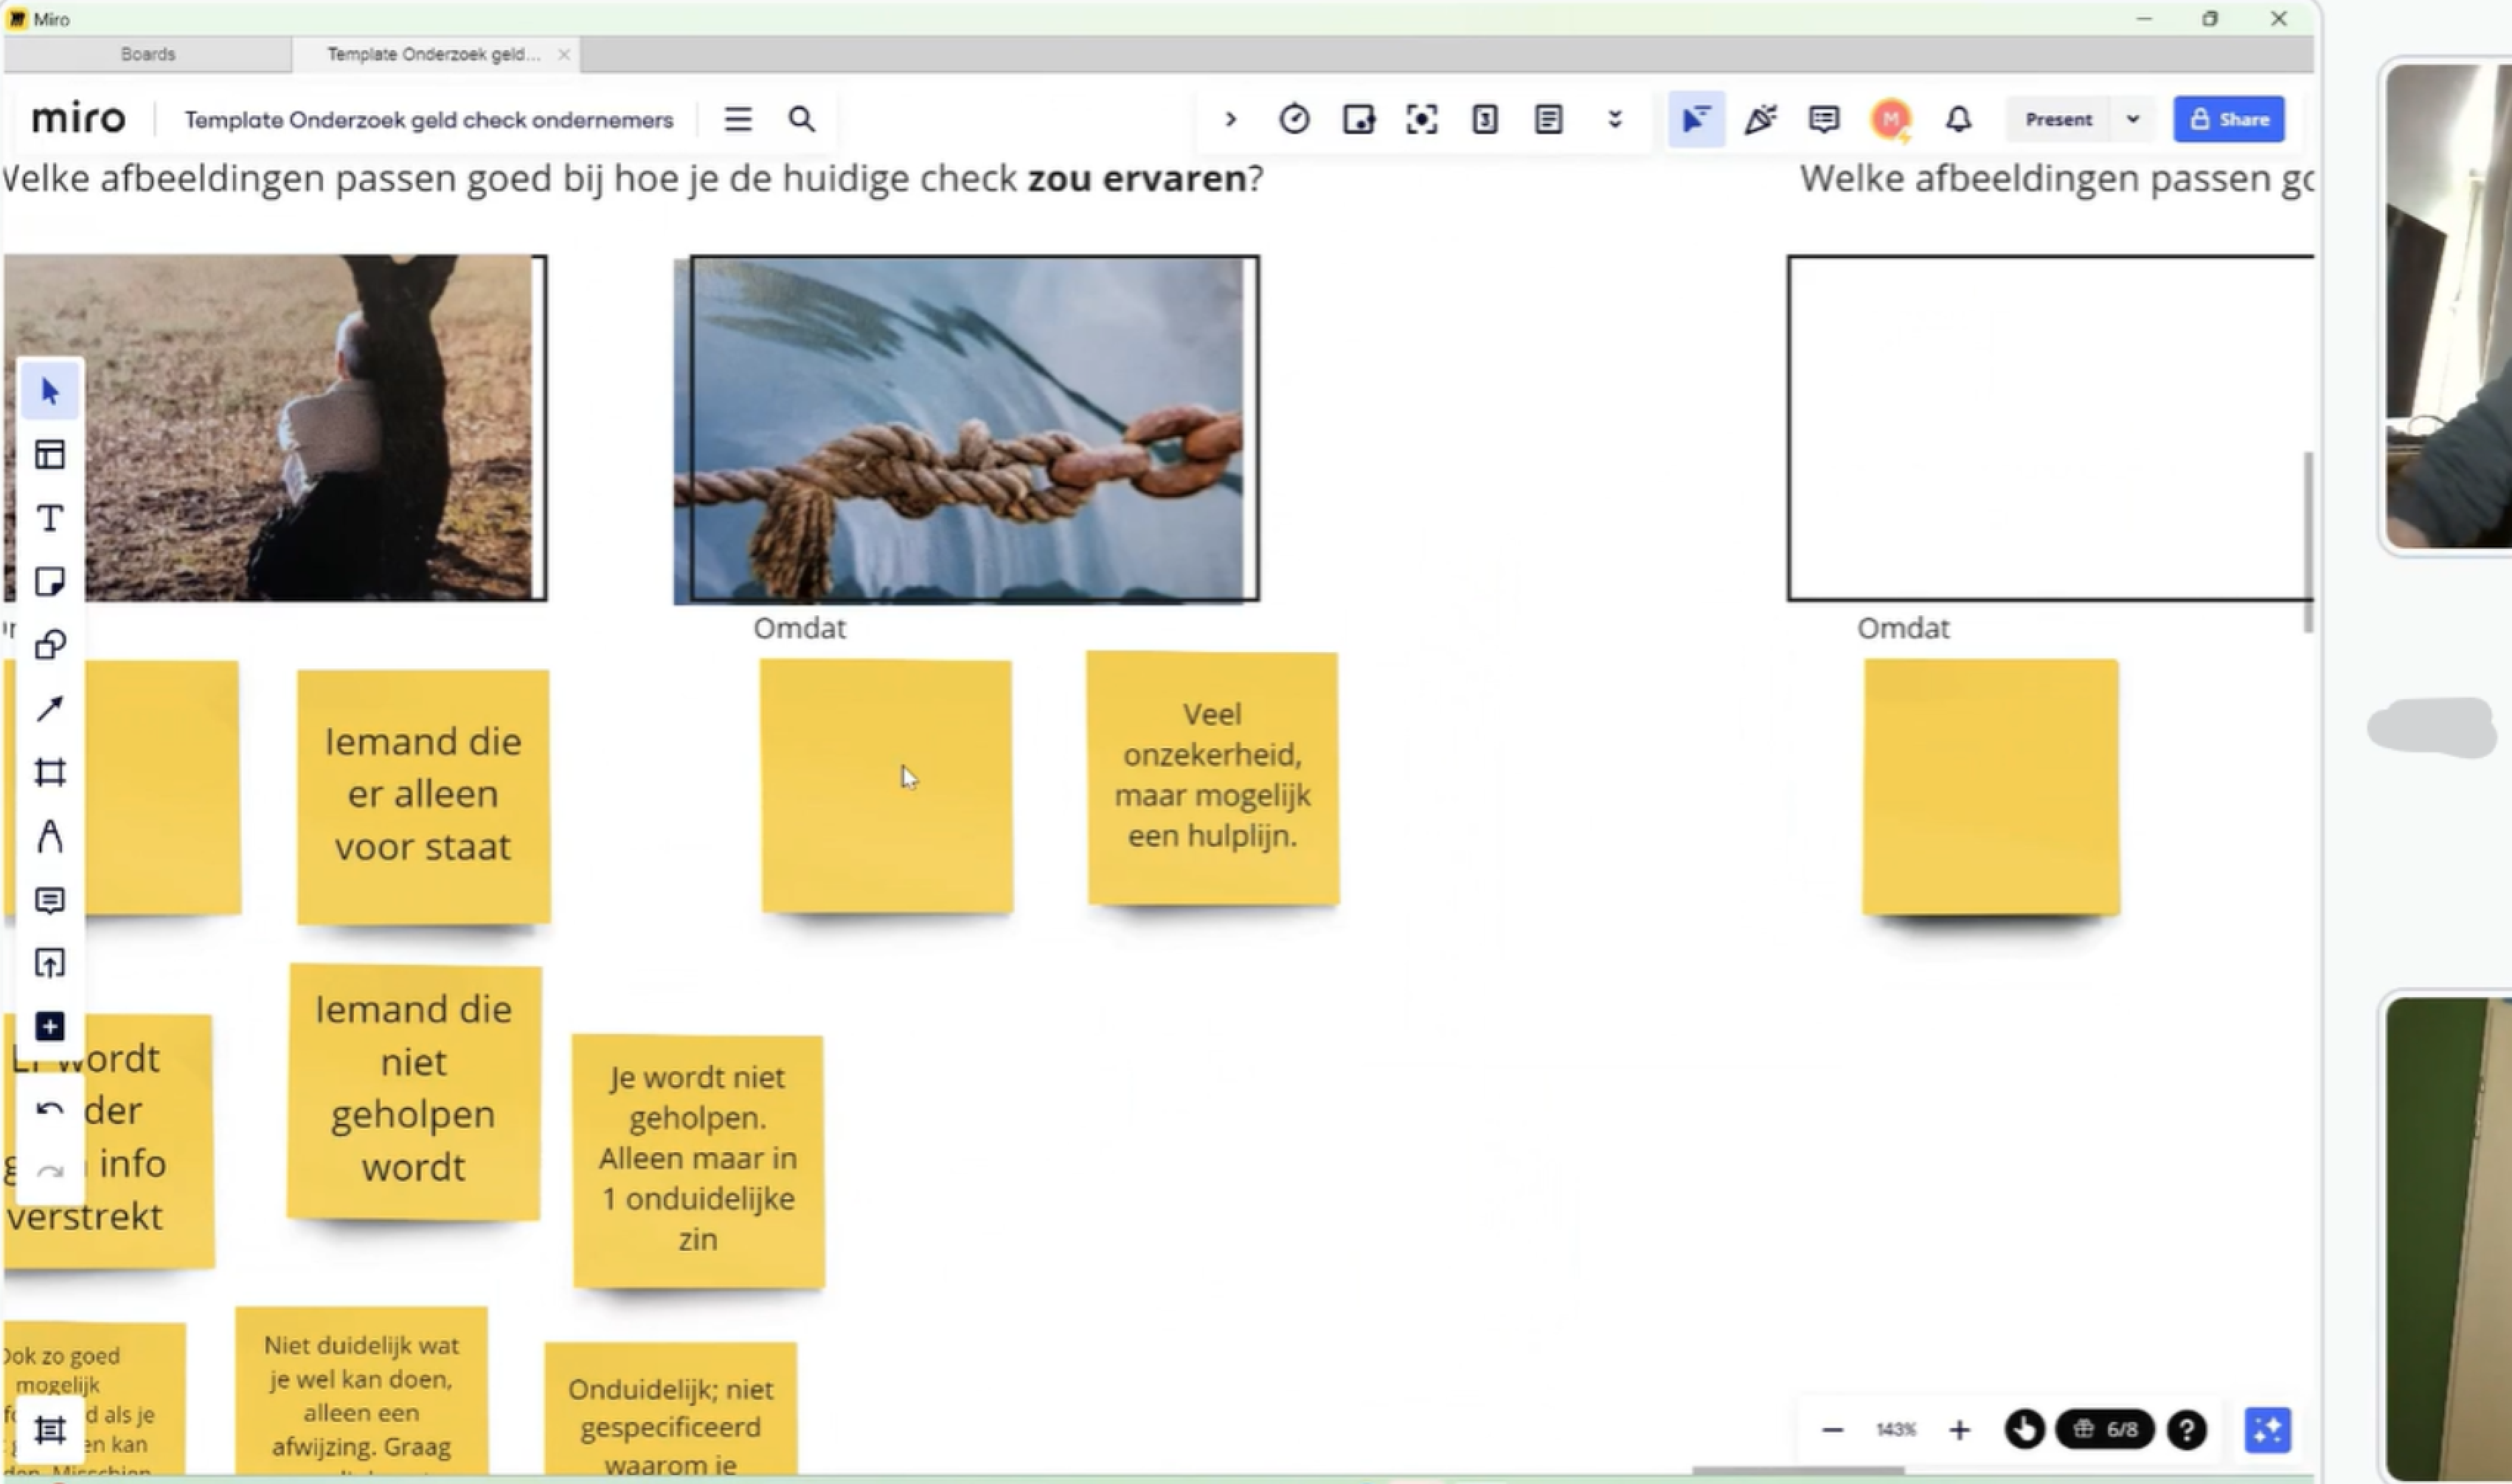Open the Reactions confetti icon
Screen dimensions: 2512x1484
pos(1760,120)
